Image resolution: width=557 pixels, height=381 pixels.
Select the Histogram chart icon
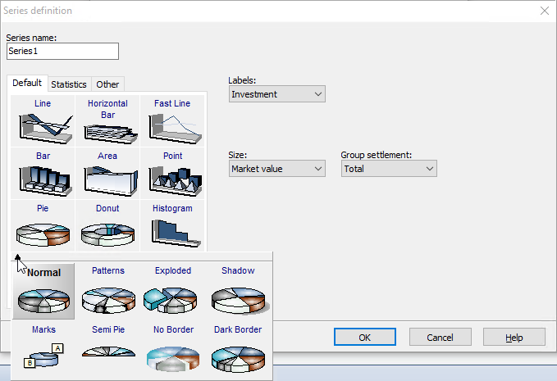pyautogui.click(x=172, y=226)
